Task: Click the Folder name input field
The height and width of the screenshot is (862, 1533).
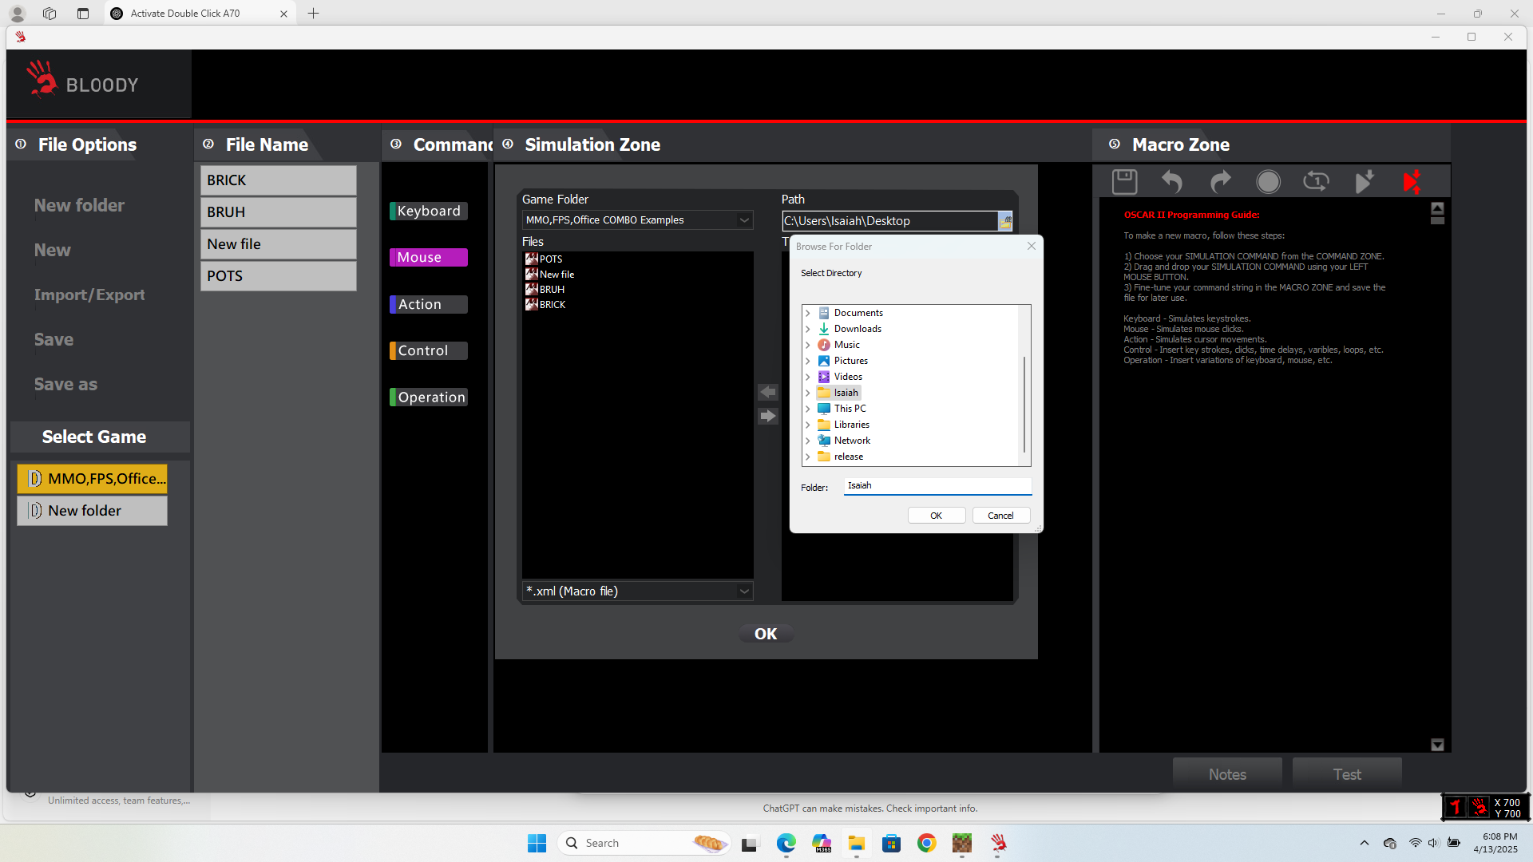Action: (937, 485)
